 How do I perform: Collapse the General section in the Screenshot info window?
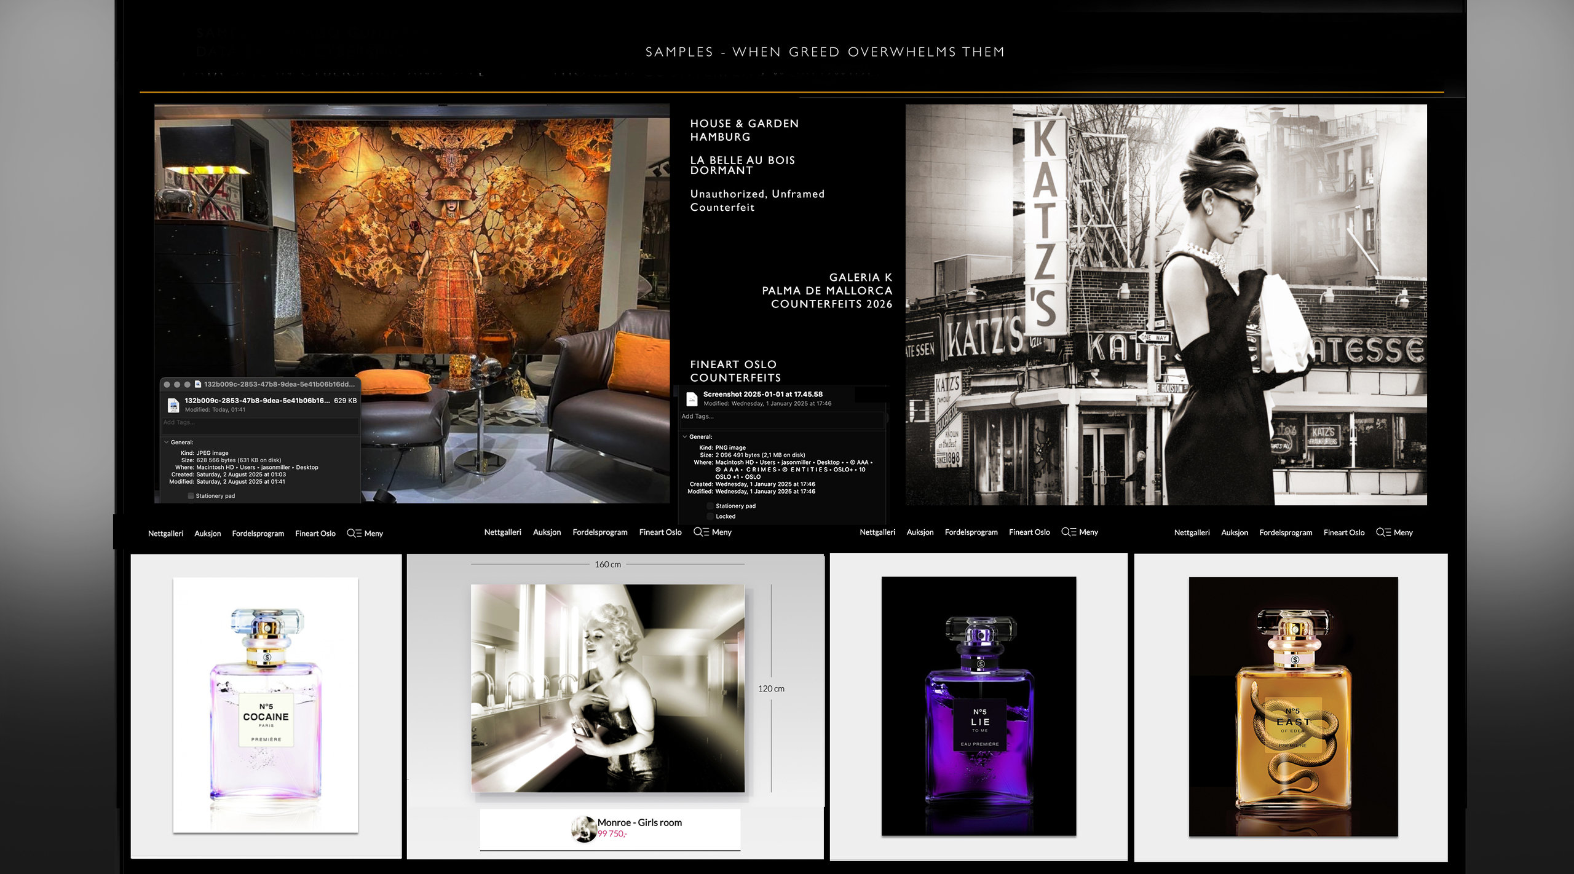[685, 436]
